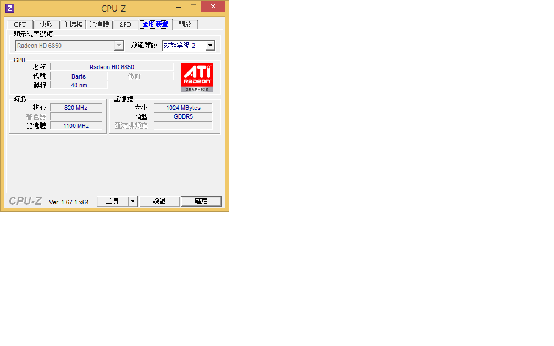Minimize the CPU-Z window
The image size is (554, 346).
[179, 7]
